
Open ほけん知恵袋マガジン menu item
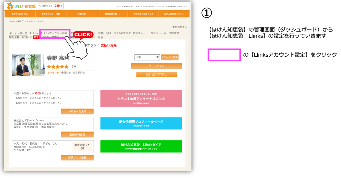(174, 14)
